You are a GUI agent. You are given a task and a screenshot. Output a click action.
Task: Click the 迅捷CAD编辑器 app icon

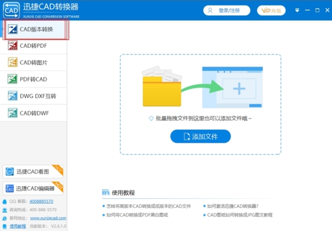pos(10,188)
